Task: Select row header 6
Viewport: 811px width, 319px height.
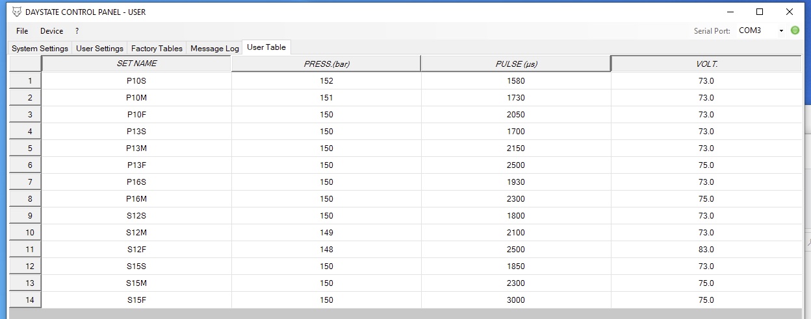Action: click(25, 165)
